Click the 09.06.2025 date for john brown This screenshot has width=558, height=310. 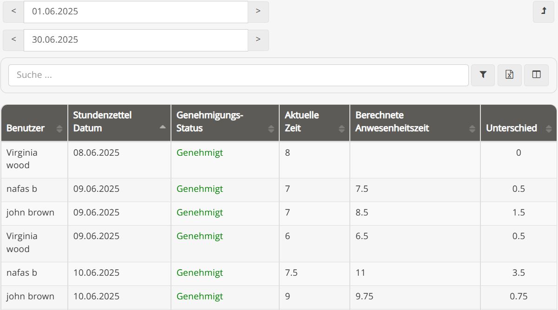96,212
